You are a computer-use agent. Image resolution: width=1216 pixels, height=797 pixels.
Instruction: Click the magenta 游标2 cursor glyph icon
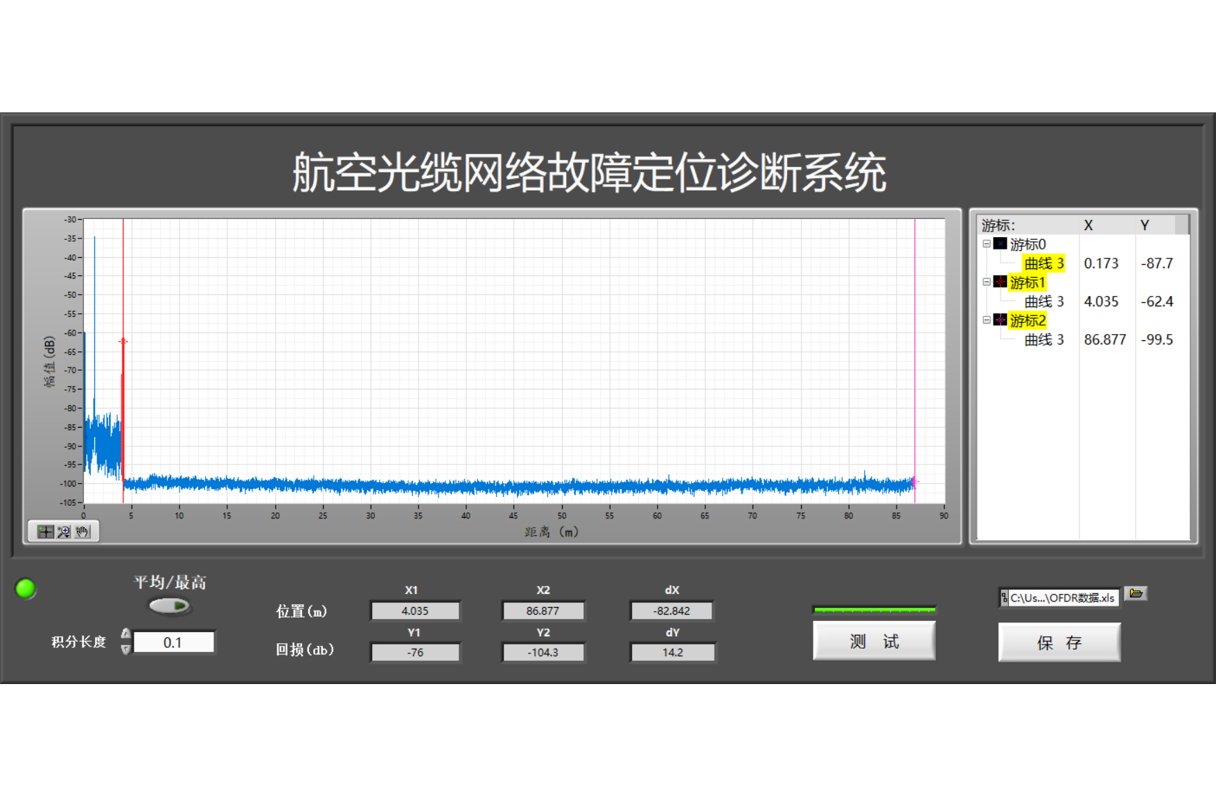tap(1000, 320)
